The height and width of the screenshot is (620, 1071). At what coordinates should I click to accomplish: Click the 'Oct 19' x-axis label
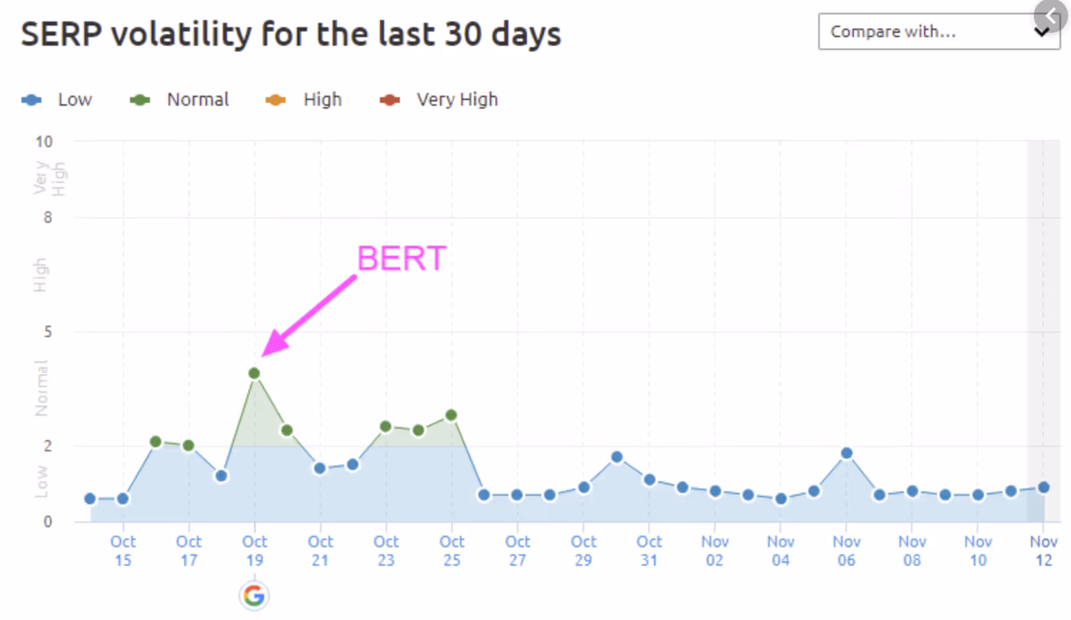pyautogui.click(x=255, y=551)
